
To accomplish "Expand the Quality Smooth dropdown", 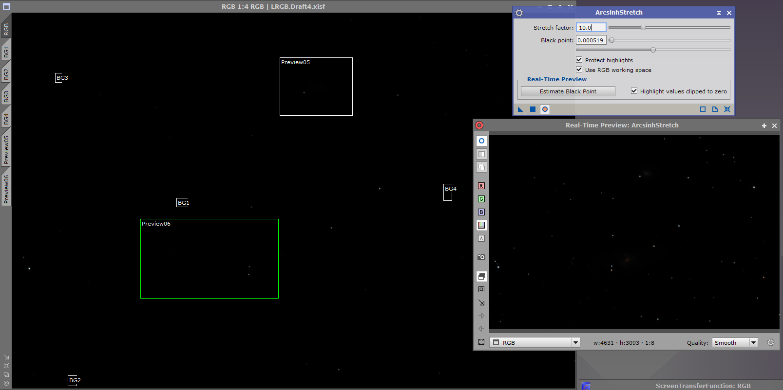I will tap(753, 342).
